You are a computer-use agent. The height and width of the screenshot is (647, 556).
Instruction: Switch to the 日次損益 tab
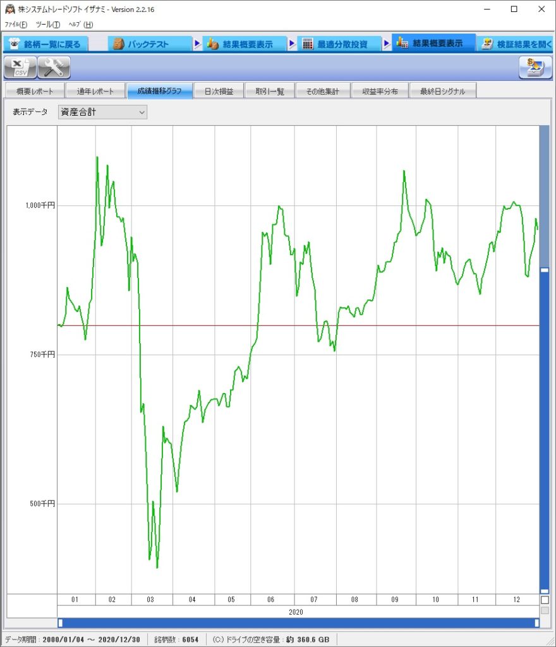[x=219, y=92]
